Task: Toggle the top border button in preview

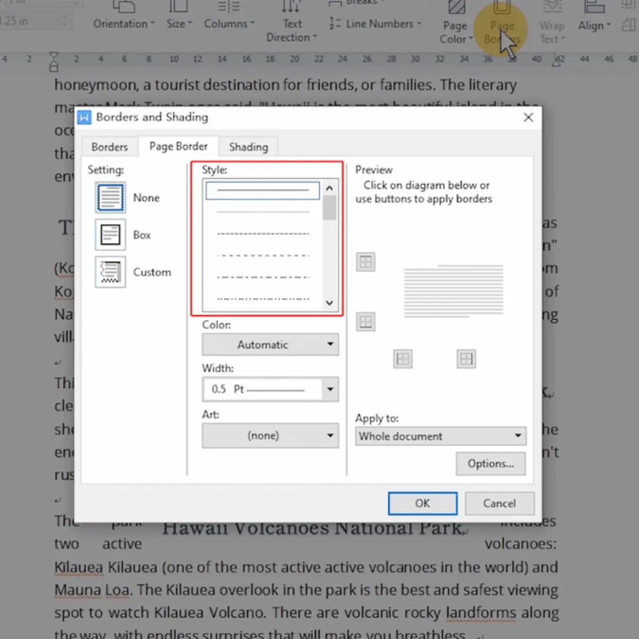Action: pos(366,262)
